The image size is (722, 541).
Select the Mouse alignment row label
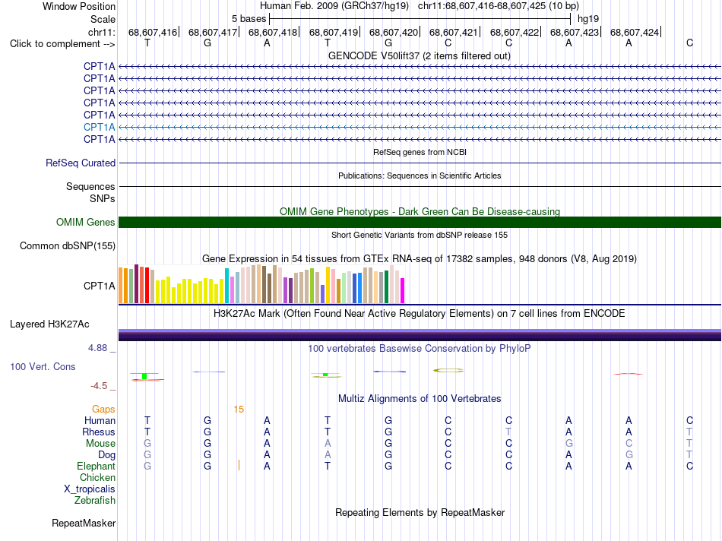point(100,444)
